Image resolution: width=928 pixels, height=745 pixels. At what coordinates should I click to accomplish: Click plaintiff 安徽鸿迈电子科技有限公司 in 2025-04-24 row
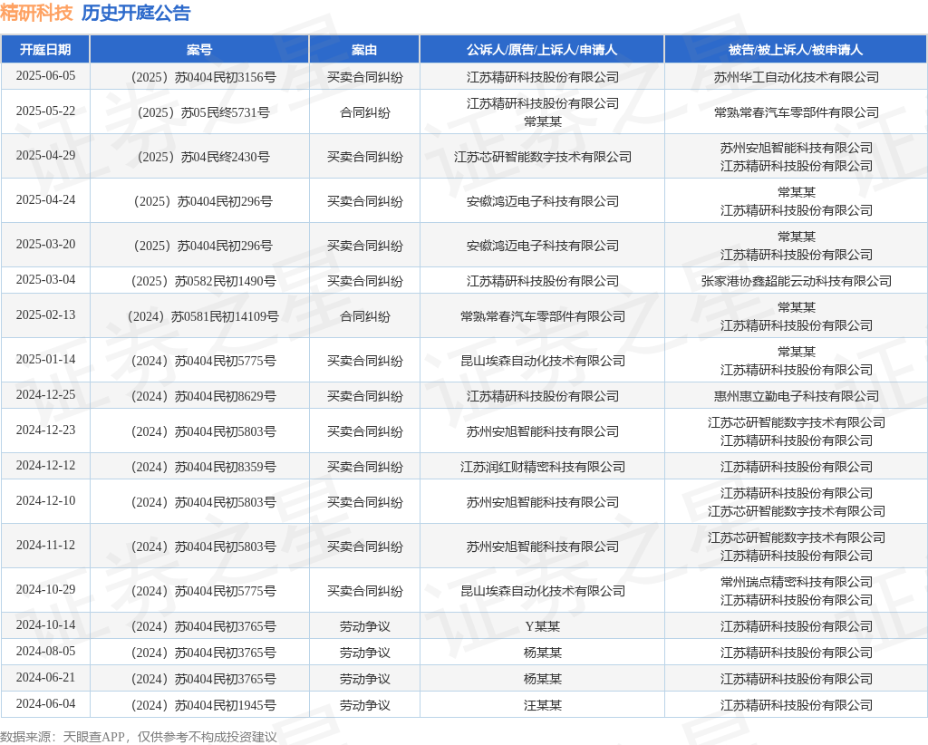[x=542, y=201]
